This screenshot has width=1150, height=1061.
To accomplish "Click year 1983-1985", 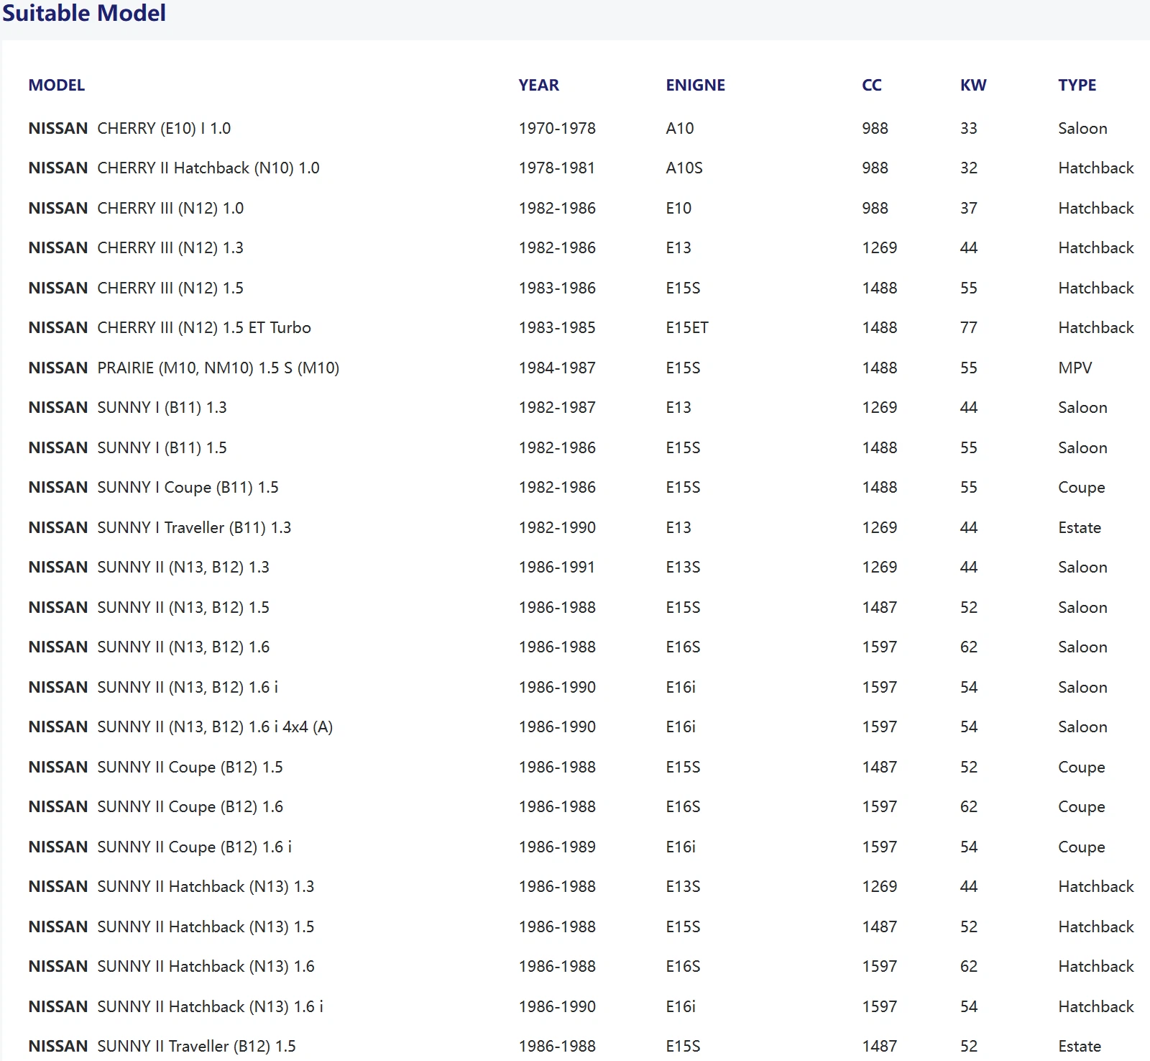I will coord(558,327).
